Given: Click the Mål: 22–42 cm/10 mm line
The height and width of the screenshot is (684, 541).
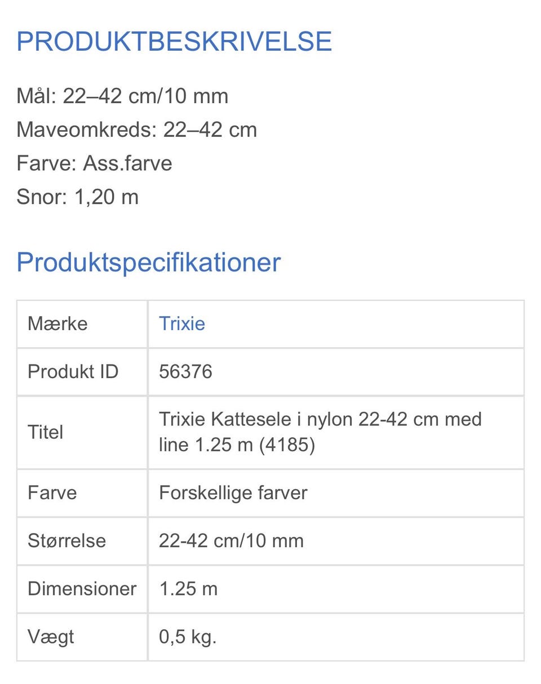Looking at the screenshot, I should (x=122, y=96).
